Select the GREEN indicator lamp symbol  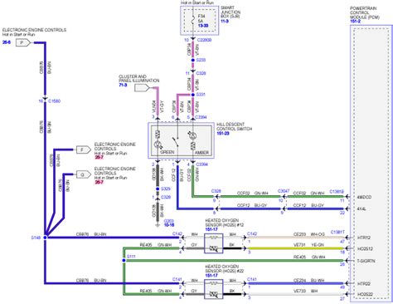pos(158,144)
